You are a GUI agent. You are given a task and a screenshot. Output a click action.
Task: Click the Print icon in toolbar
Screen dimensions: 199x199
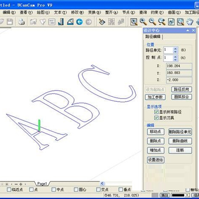tap(22, 22)
